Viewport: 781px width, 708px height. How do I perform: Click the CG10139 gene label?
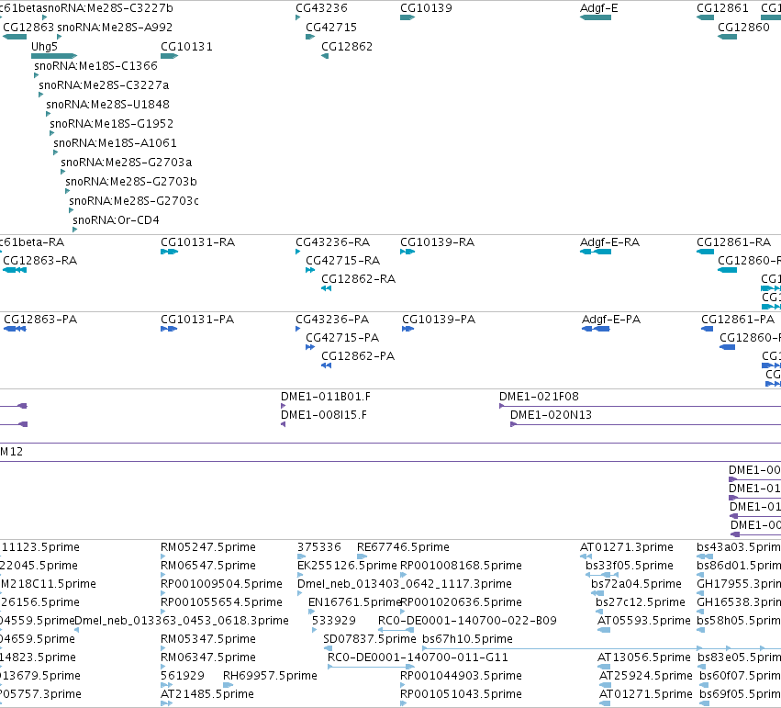pyautogui.click(x=426, y=8)
